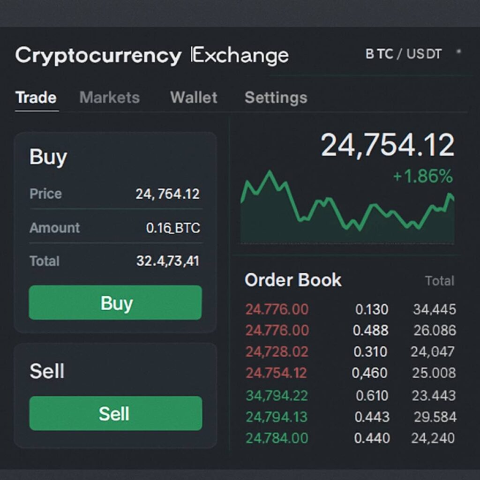Open the Markets tab
Screen dimensions: 480x480
(109, 97)
